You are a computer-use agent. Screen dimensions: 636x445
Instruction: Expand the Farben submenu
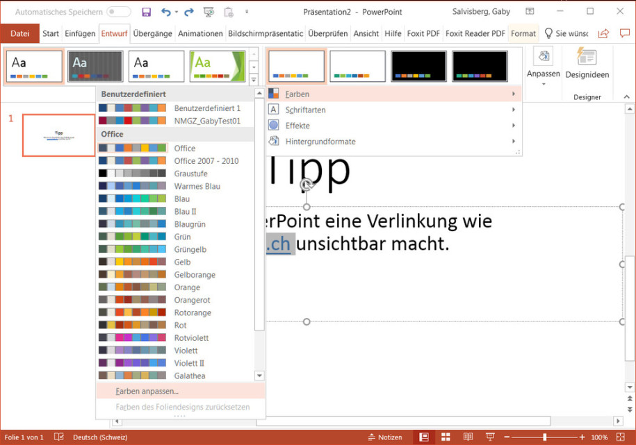coord(514,94)
